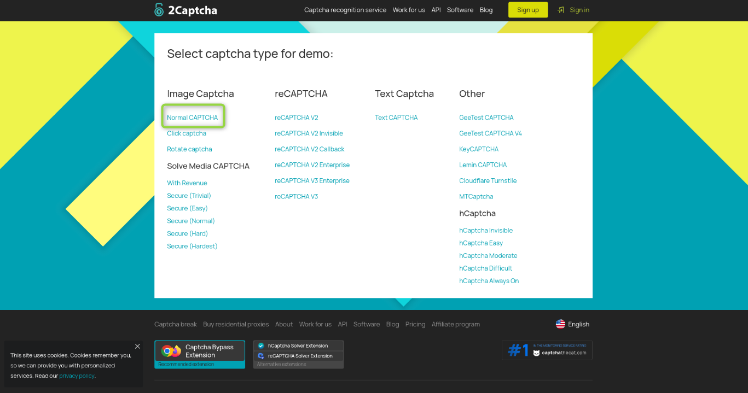The image size is (748, 393).
Task: Open the hCaptcha Solver Extension
Action: click(298, 345)
